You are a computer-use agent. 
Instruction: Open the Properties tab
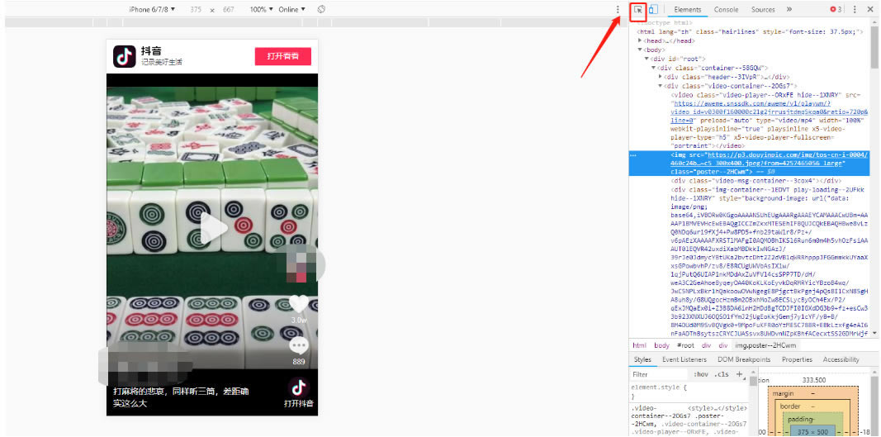pos(797,359)
